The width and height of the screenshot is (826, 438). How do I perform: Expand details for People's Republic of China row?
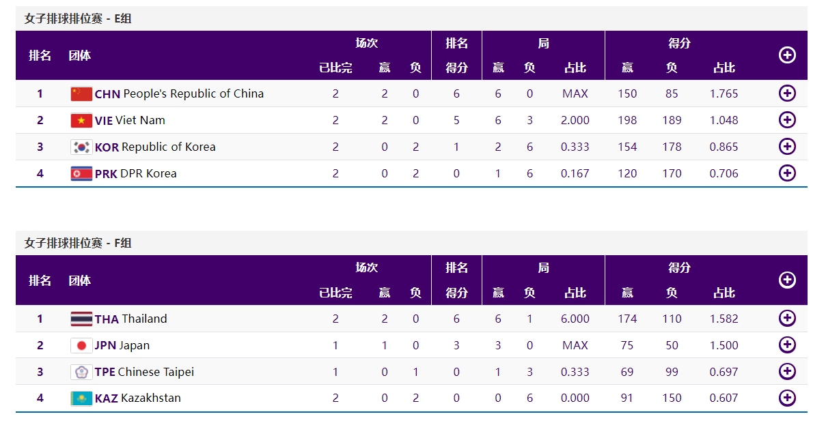coord(787,93)
